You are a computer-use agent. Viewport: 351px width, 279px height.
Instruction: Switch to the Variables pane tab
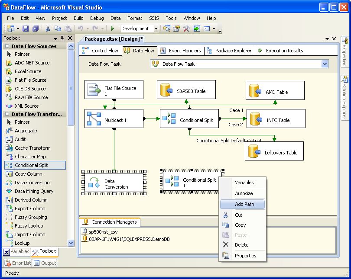16,251
